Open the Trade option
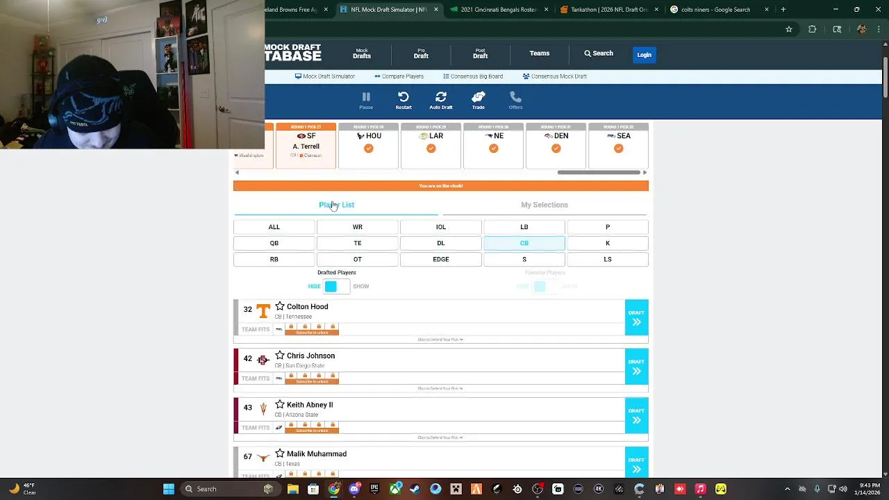Viewport: 889px width, 500px height. pyautogui.click(x=478, y=101)
